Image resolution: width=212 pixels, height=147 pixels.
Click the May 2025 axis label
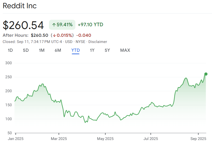[105, 139]
